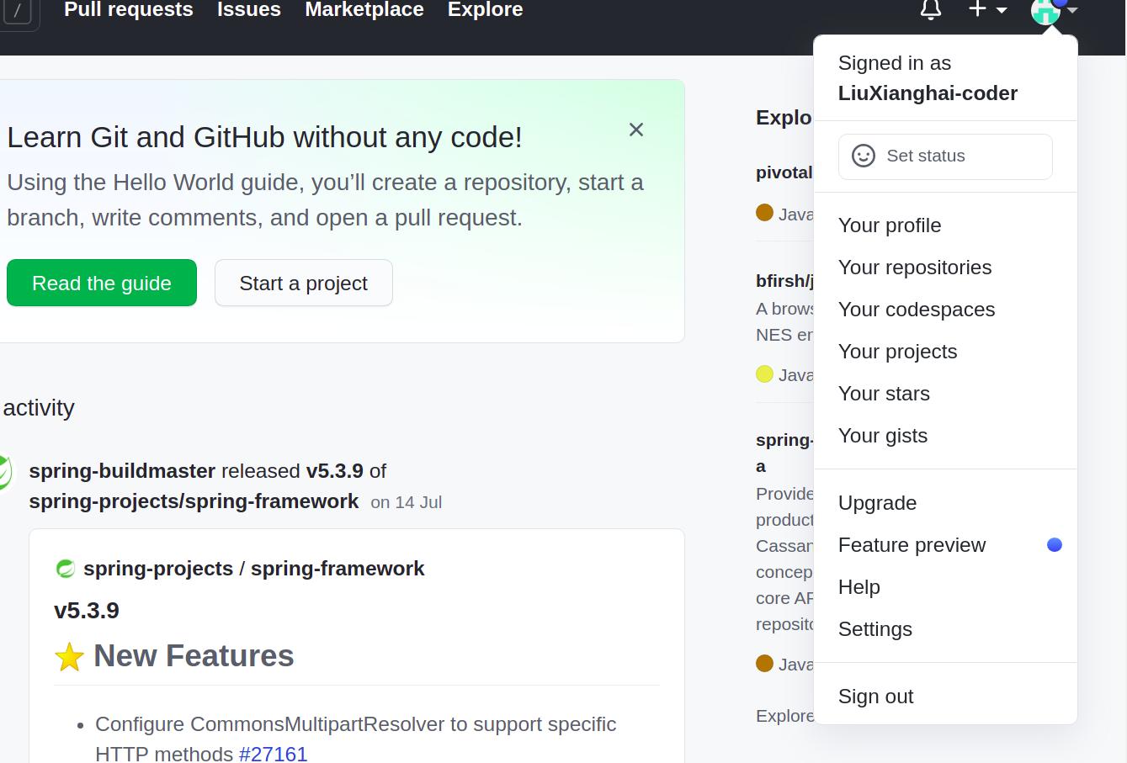Open the Issues nav item

point(249,9)
